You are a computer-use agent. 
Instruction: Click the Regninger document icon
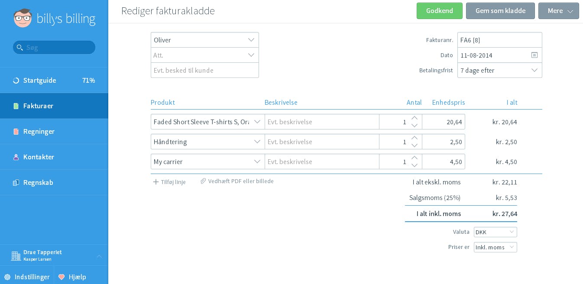click(x=16, y=132)
